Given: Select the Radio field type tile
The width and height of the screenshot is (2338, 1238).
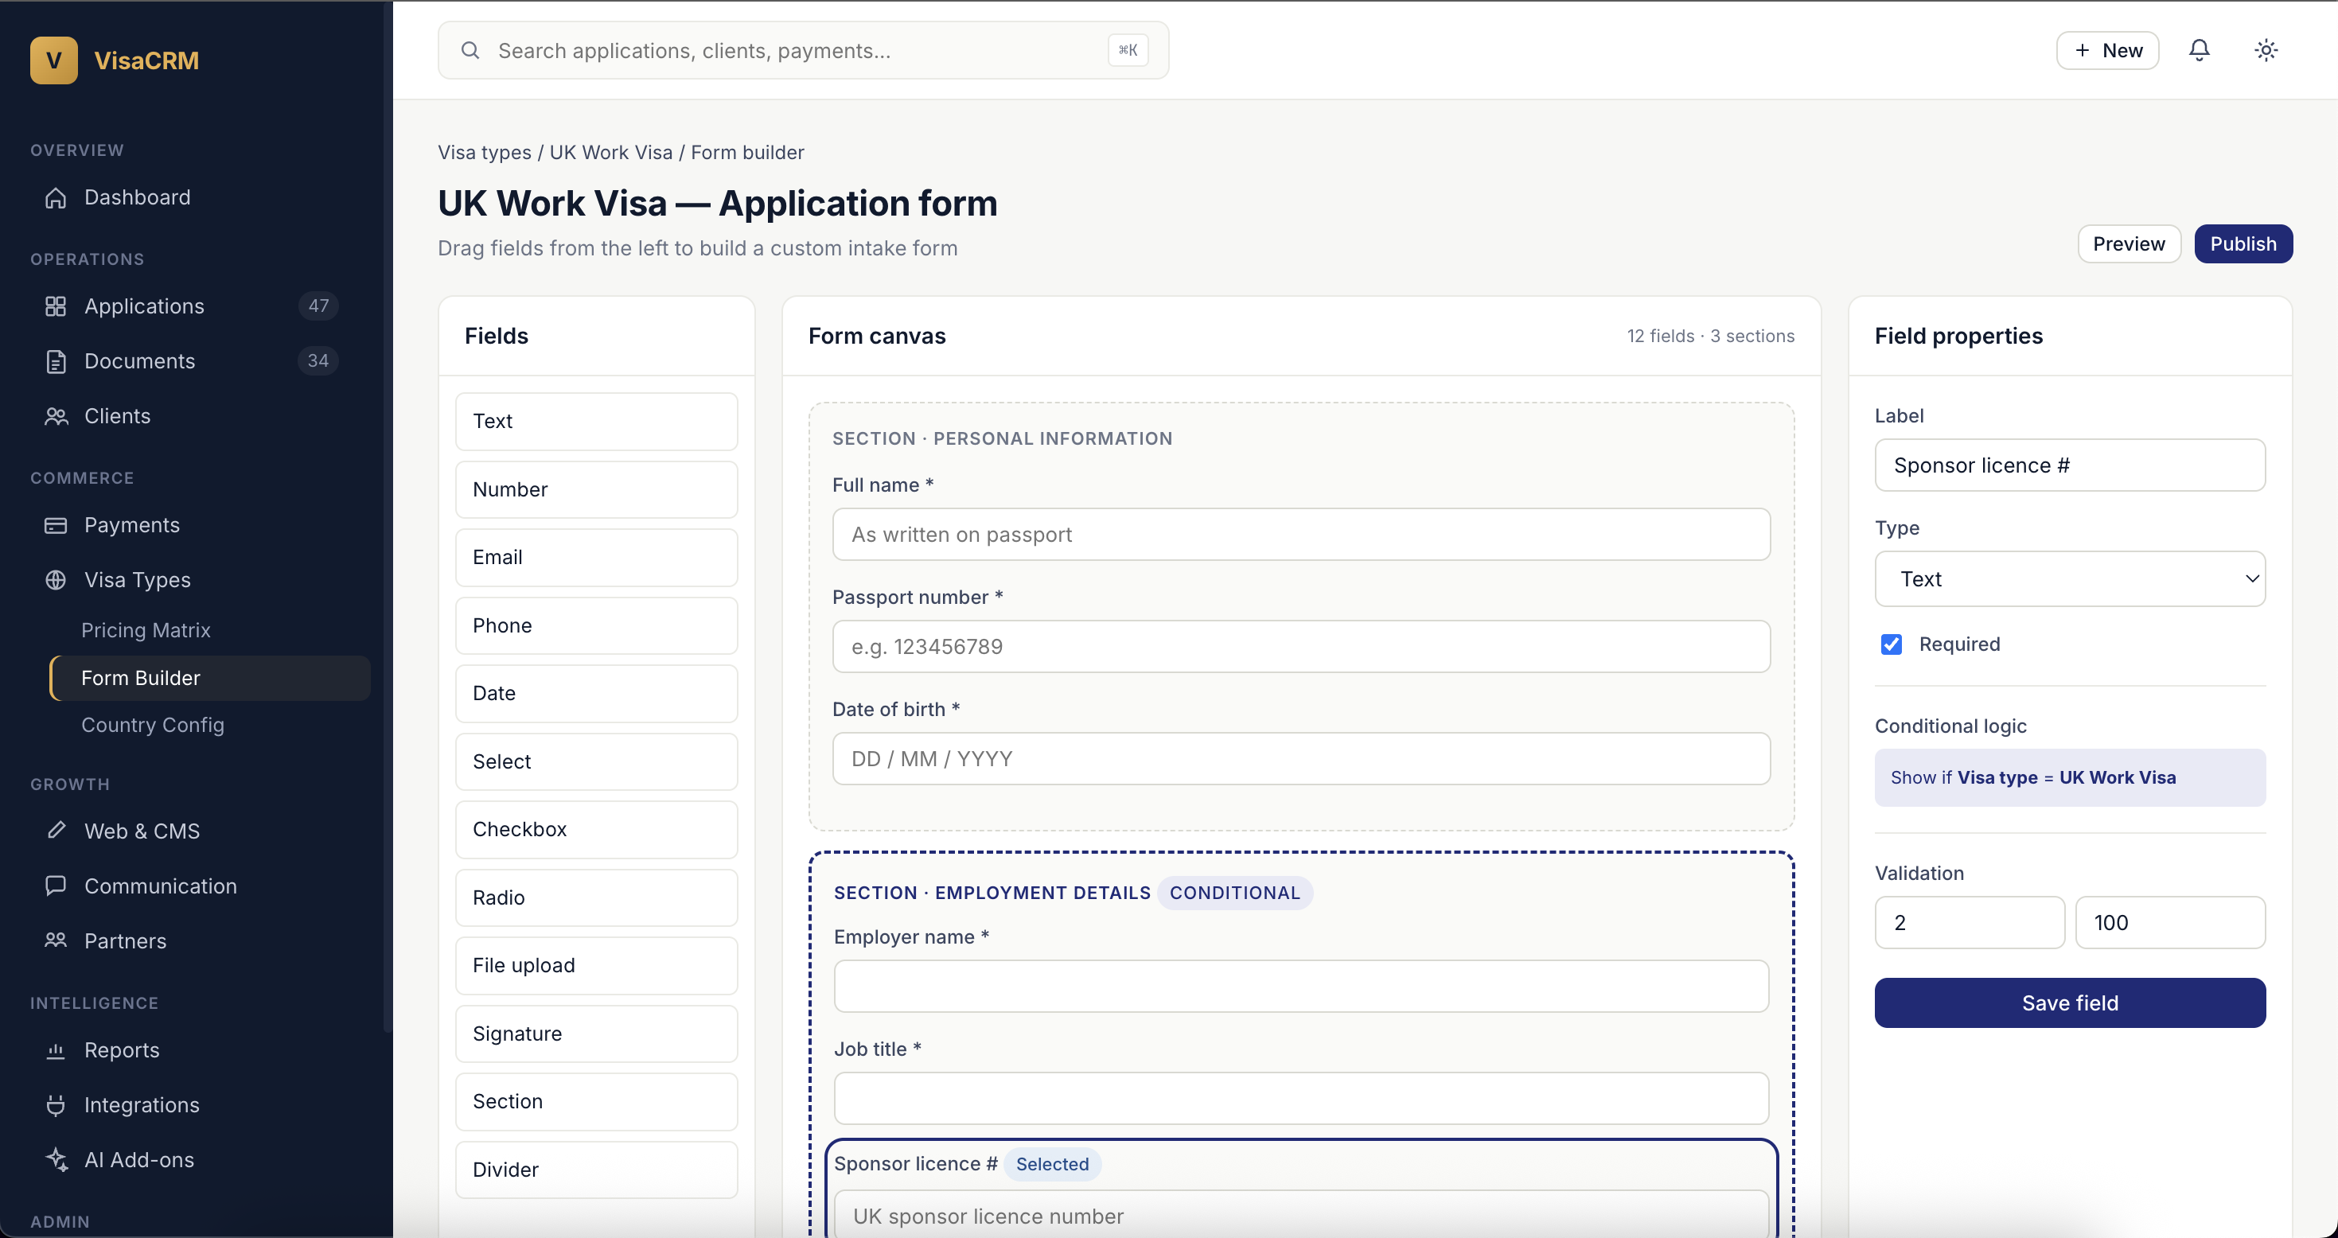Looking at the screenshot, I should pyautogui.click(x=596, y=897).
